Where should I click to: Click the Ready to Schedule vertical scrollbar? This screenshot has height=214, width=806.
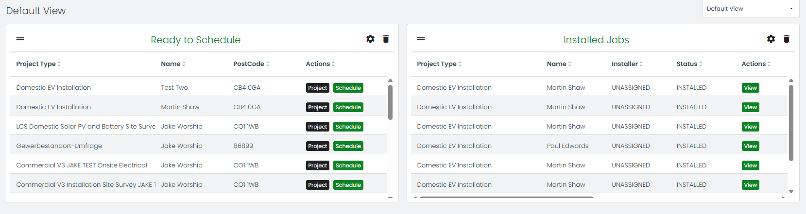pos(390,102)
